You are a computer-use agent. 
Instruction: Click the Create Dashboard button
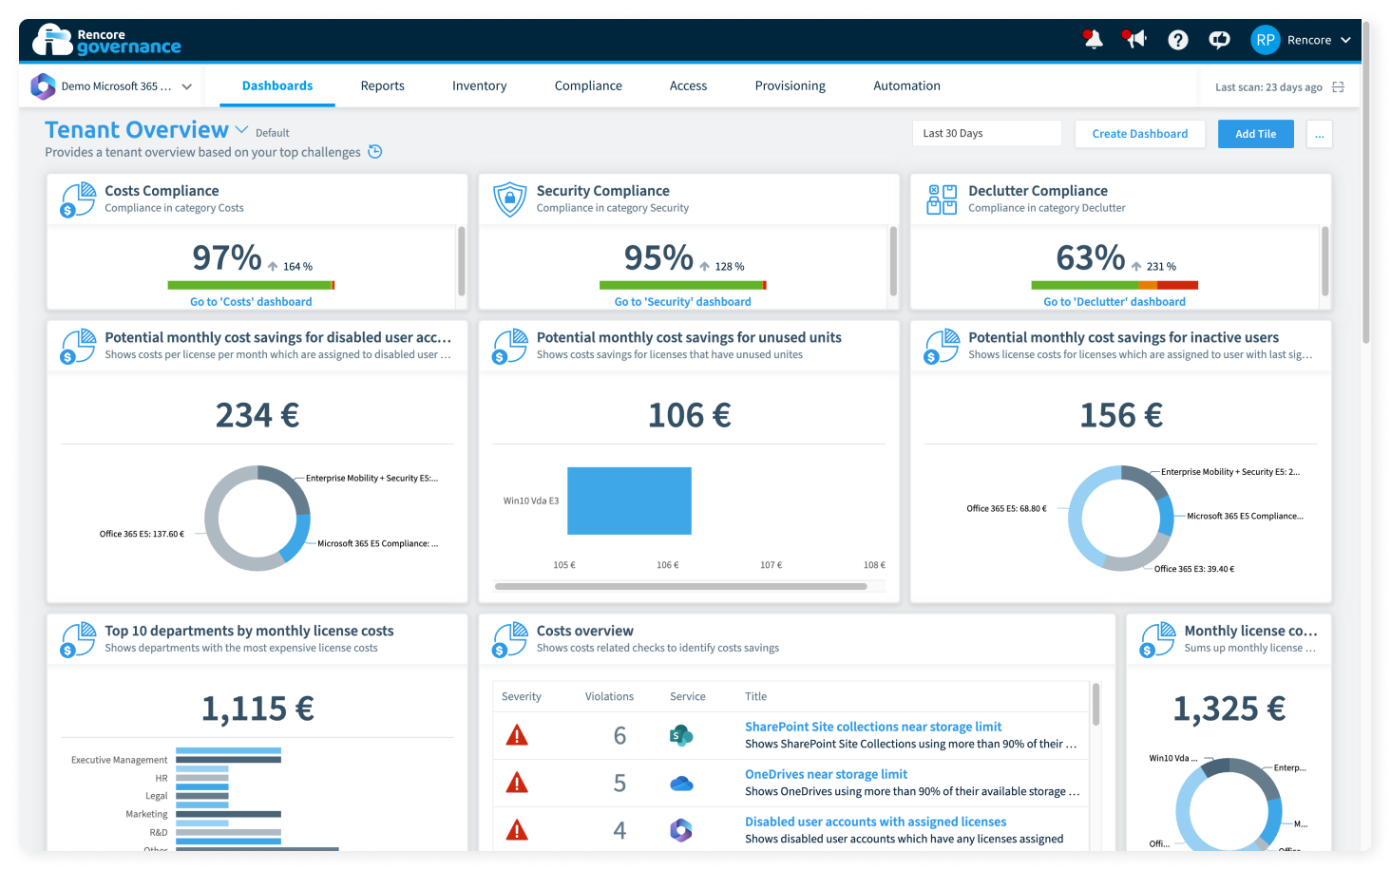[x=1139, y=133]
